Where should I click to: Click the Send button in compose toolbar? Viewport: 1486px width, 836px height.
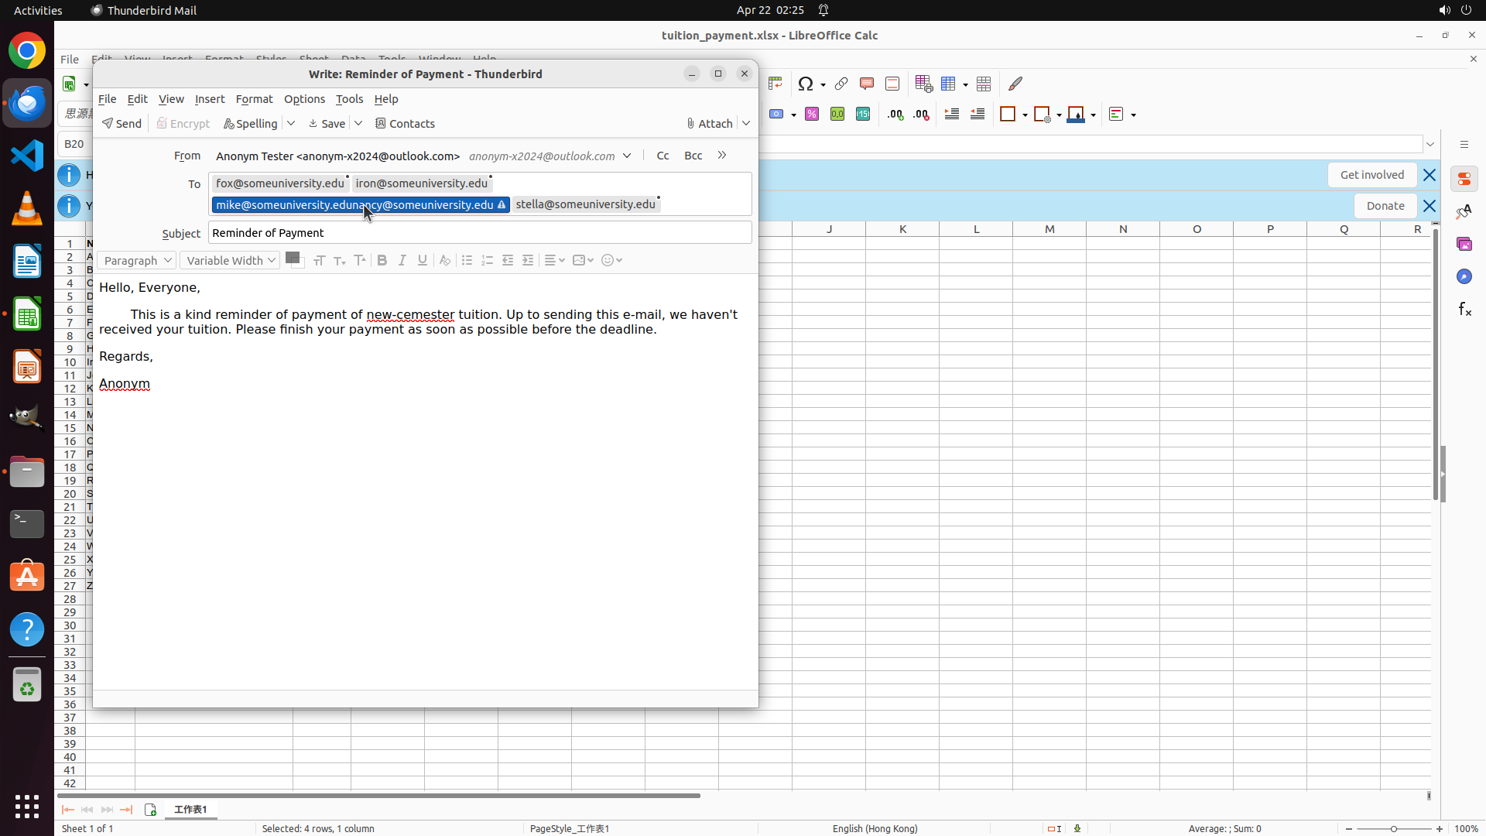tap(122, 124)
